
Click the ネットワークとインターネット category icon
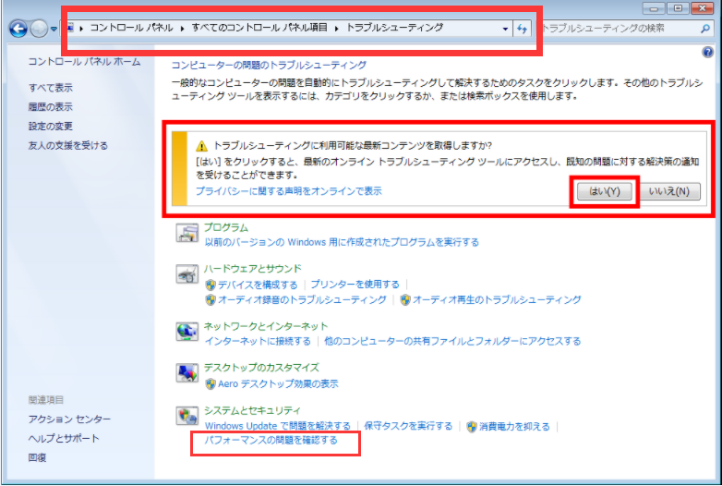pos(187,332)
